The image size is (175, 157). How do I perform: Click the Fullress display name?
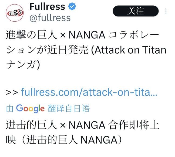[47, 7]
